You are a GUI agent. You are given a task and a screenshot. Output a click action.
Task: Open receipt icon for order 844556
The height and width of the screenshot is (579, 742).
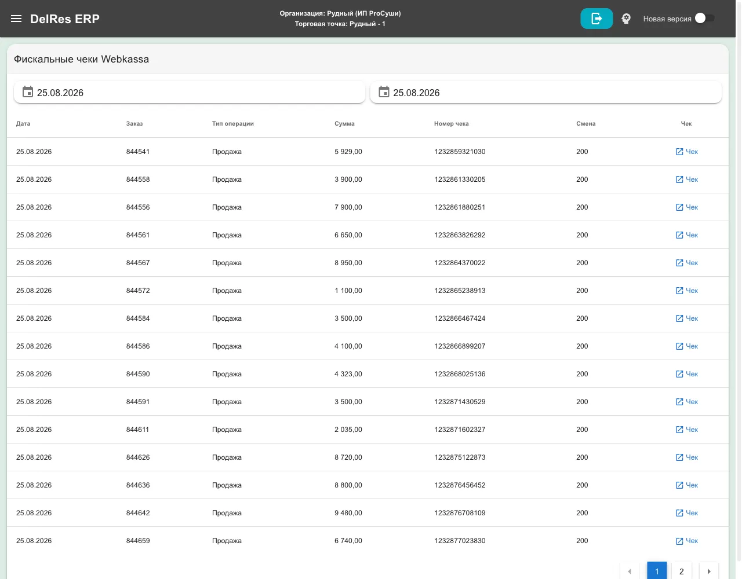pyautogui.click(x=679, y=207)
